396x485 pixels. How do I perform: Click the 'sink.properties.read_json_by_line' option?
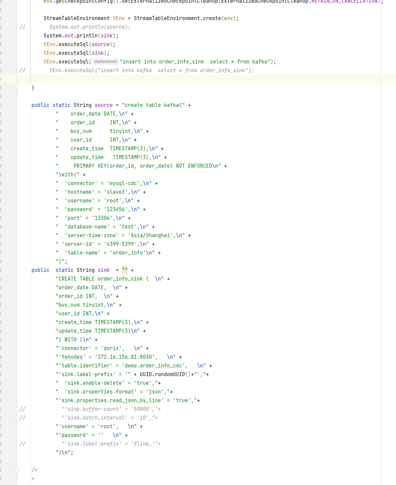click(x=111, y=400)
